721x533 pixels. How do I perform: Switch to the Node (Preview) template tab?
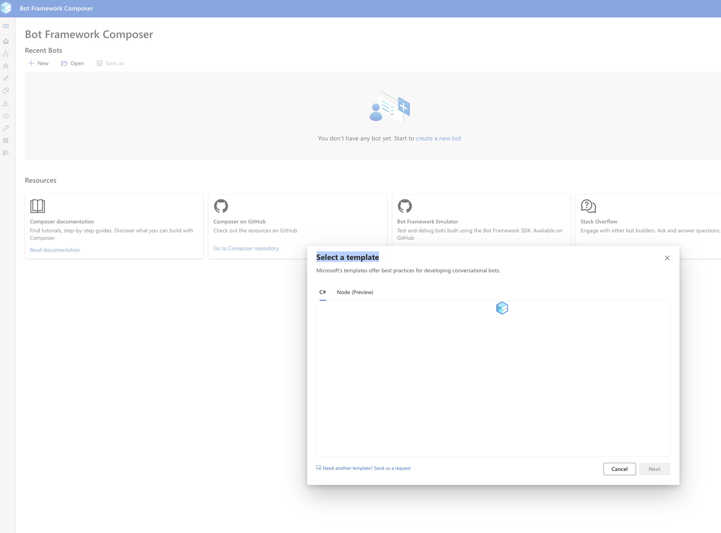[355, 292]
